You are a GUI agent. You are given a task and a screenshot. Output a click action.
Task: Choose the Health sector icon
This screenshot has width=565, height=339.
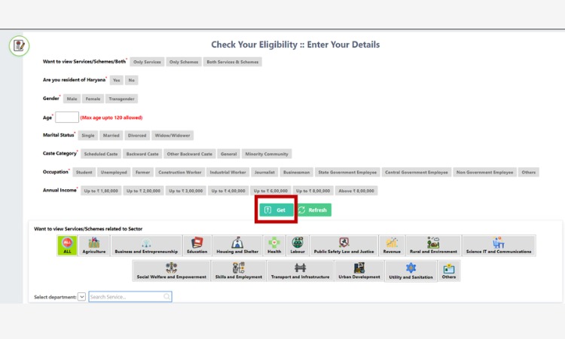pos(274,246)
